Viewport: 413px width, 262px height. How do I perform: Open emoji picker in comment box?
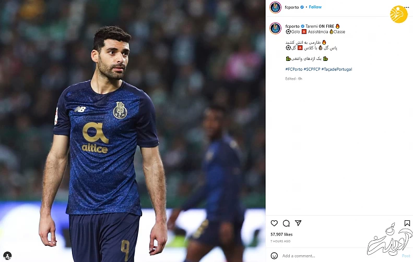click(274, 256)
